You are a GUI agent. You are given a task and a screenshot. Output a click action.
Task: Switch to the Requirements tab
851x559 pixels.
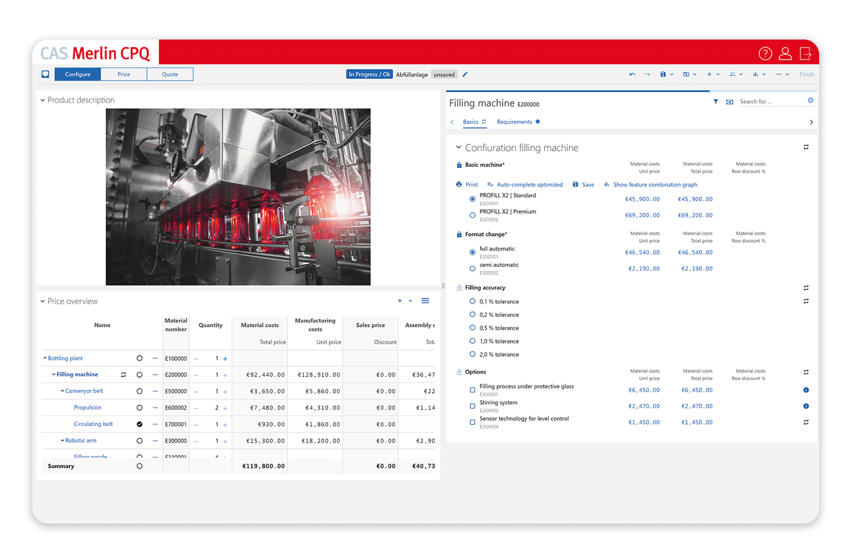point(514,122)
